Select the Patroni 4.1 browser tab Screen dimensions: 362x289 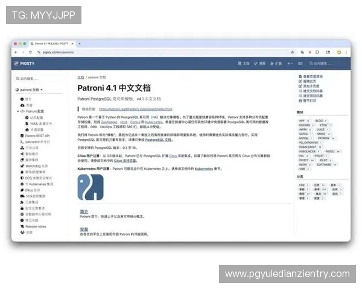[52, 43]
